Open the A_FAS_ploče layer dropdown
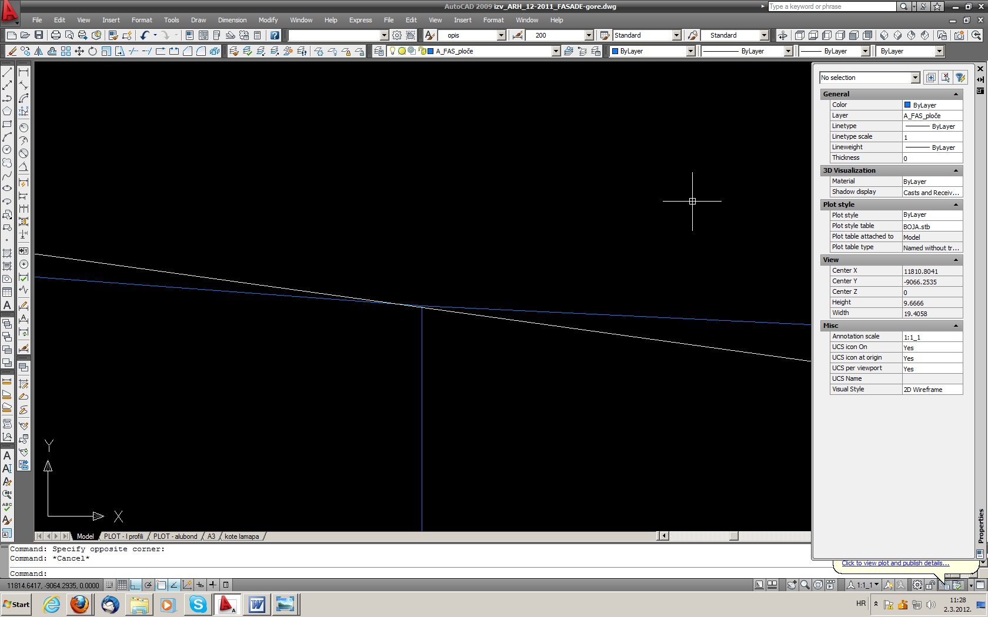This screenshot has width=988, height=617. [556, 51]
